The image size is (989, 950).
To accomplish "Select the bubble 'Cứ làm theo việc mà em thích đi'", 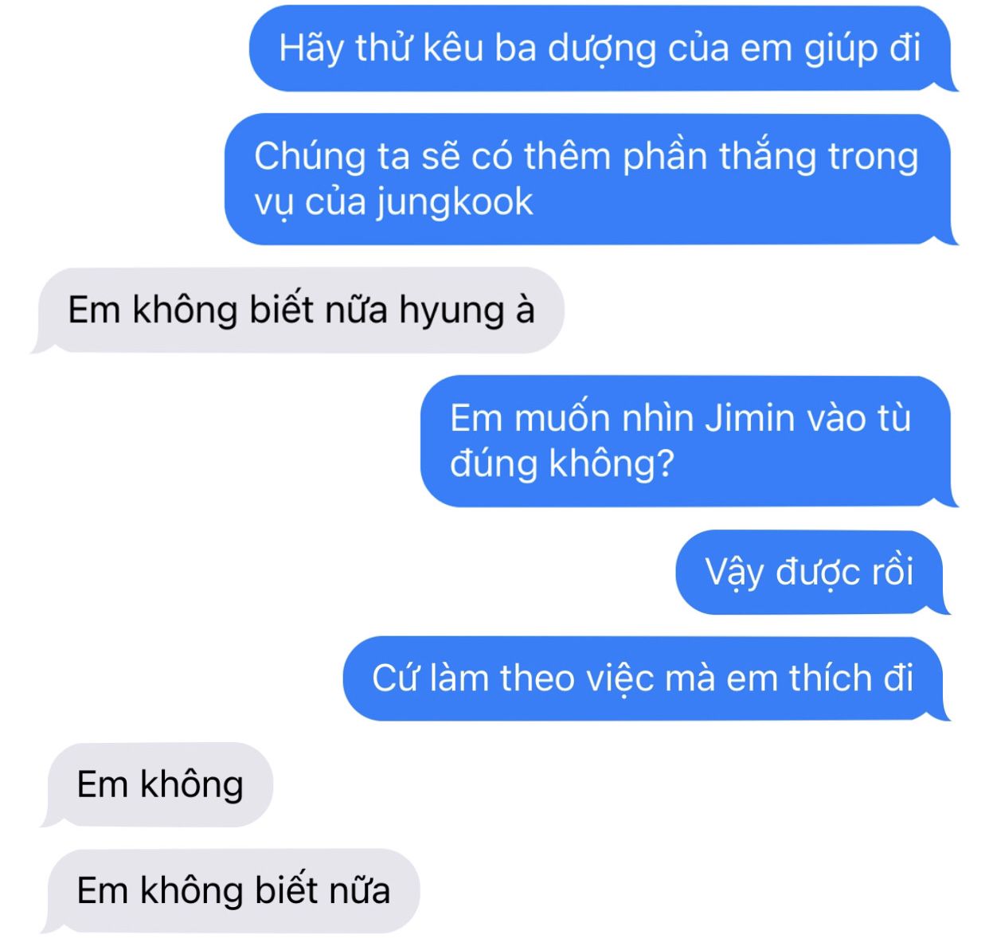I will click(646, 678).
